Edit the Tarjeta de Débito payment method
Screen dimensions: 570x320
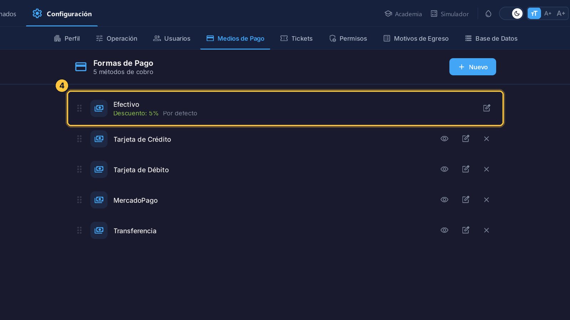pos(466,169)
